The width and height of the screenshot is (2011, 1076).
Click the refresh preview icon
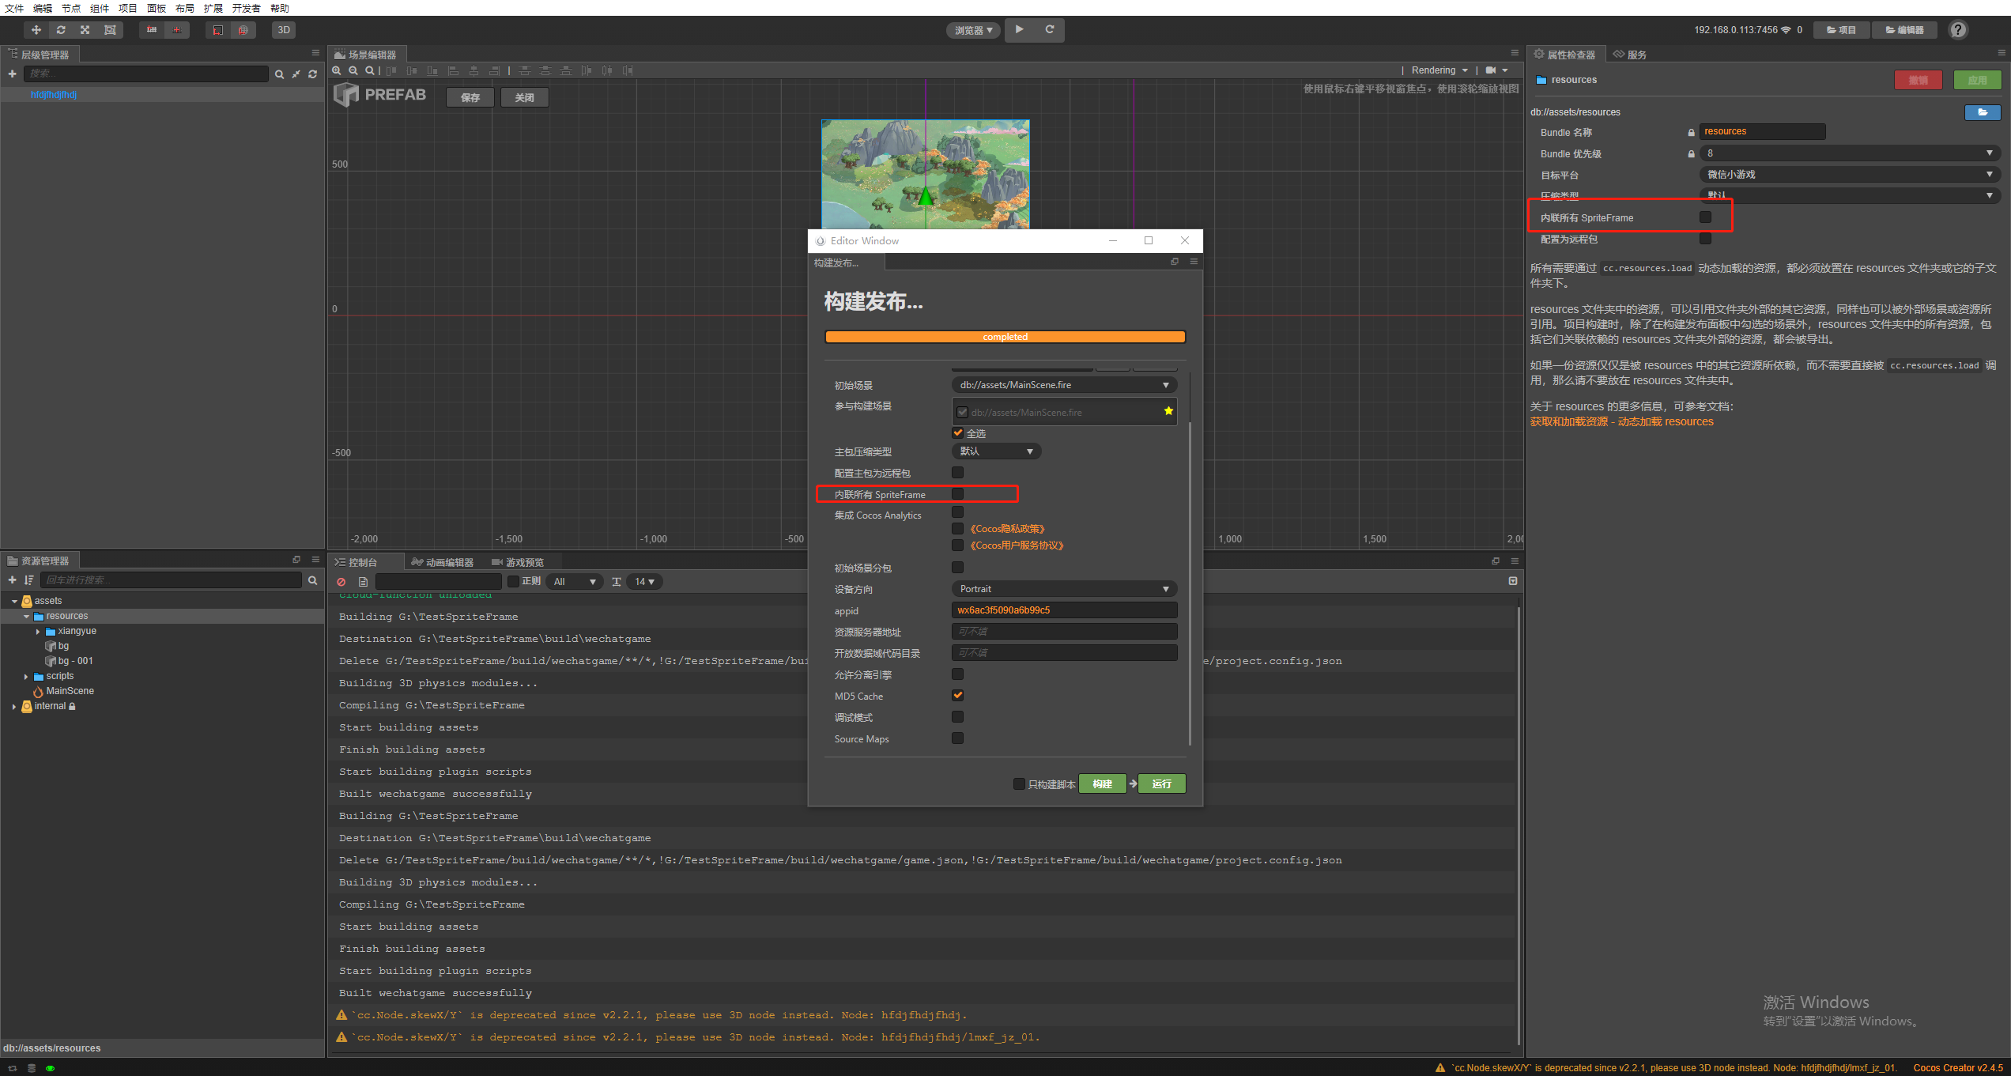1050,30
